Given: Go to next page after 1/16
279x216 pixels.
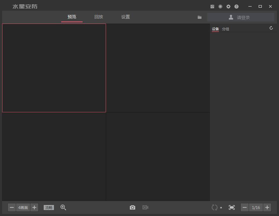Looking at the screenshot, I should coord(267,207).
